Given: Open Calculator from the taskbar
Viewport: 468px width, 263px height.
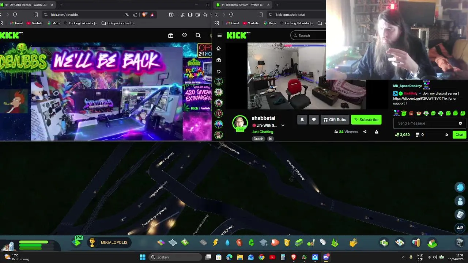Looking at the screenshot, I should pos(283,257).
